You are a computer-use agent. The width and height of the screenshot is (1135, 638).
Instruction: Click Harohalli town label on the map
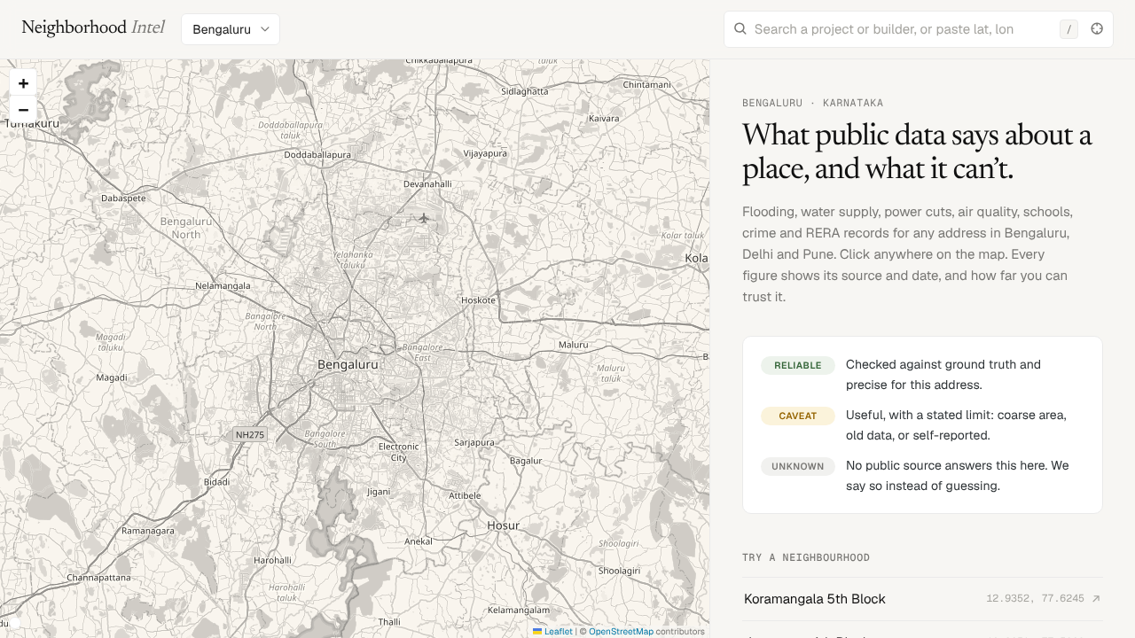272,560
